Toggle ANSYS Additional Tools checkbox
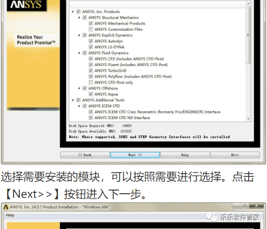The image size is (267, 229). point(78,100)
